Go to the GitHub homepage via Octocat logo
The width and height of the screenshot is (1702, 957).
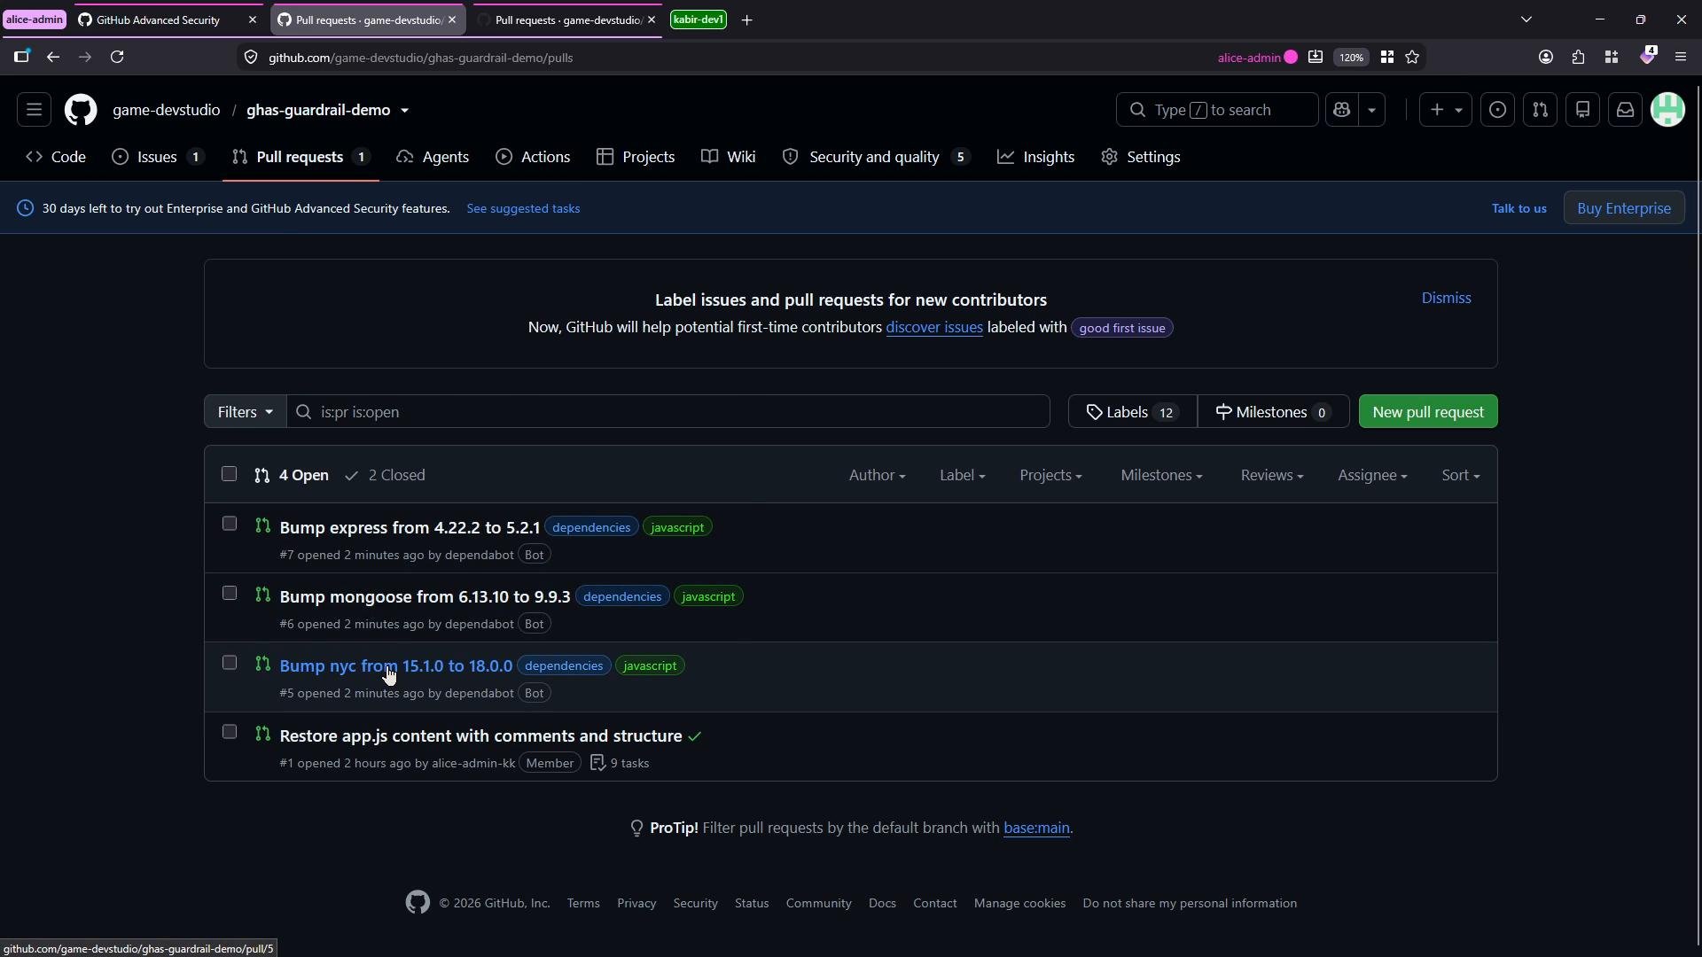(81, 110)
